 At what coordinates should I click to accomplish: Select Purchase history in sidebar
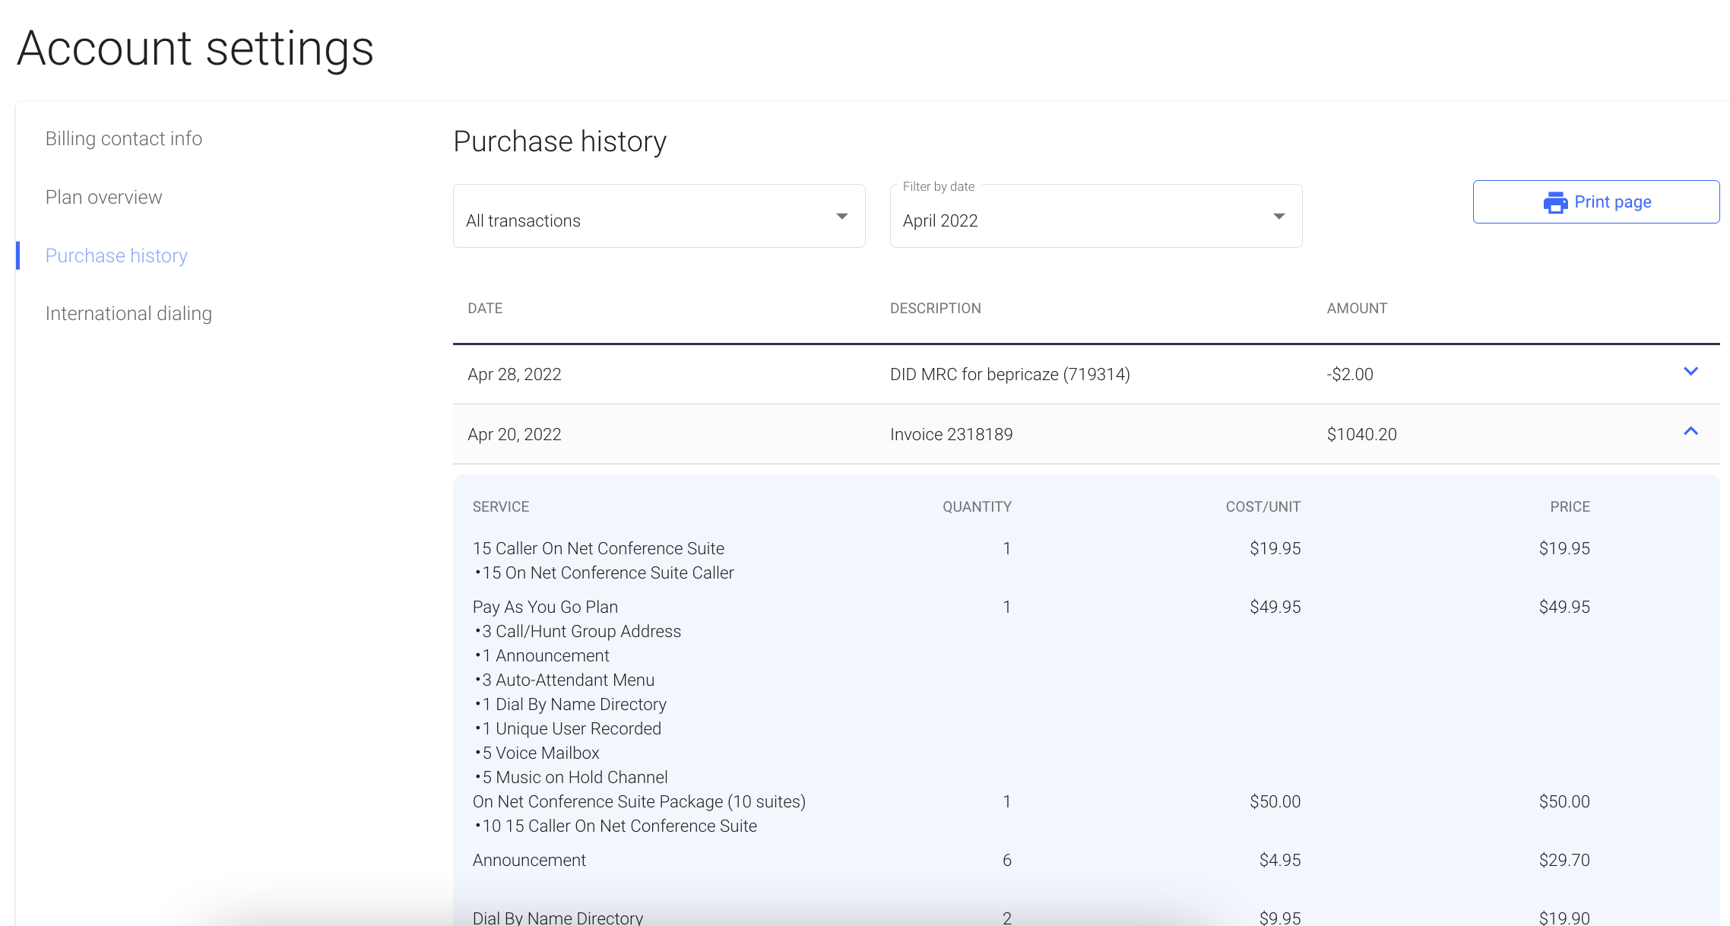116,255
